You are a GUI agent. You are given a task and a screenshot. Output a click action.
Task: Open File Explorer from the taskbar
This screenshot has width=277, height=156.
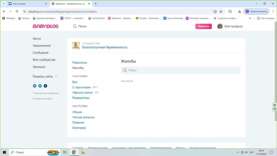pos(83,152)
